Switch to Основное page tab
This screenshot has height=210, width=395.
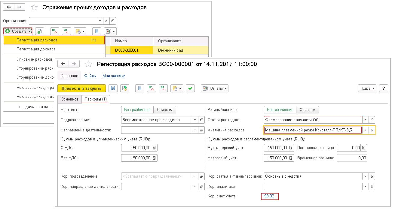pyautogui.click(x=70, y=99)
